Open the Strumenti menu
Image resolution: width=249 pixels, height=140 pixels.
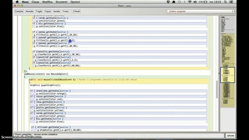click(61, 2)
